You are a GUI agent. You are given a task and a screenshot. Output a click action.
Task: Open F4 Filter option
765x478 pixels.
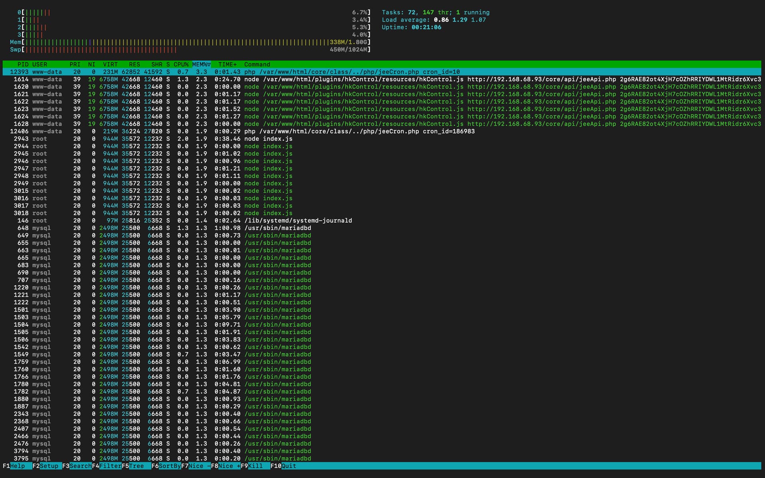[110, 466]
